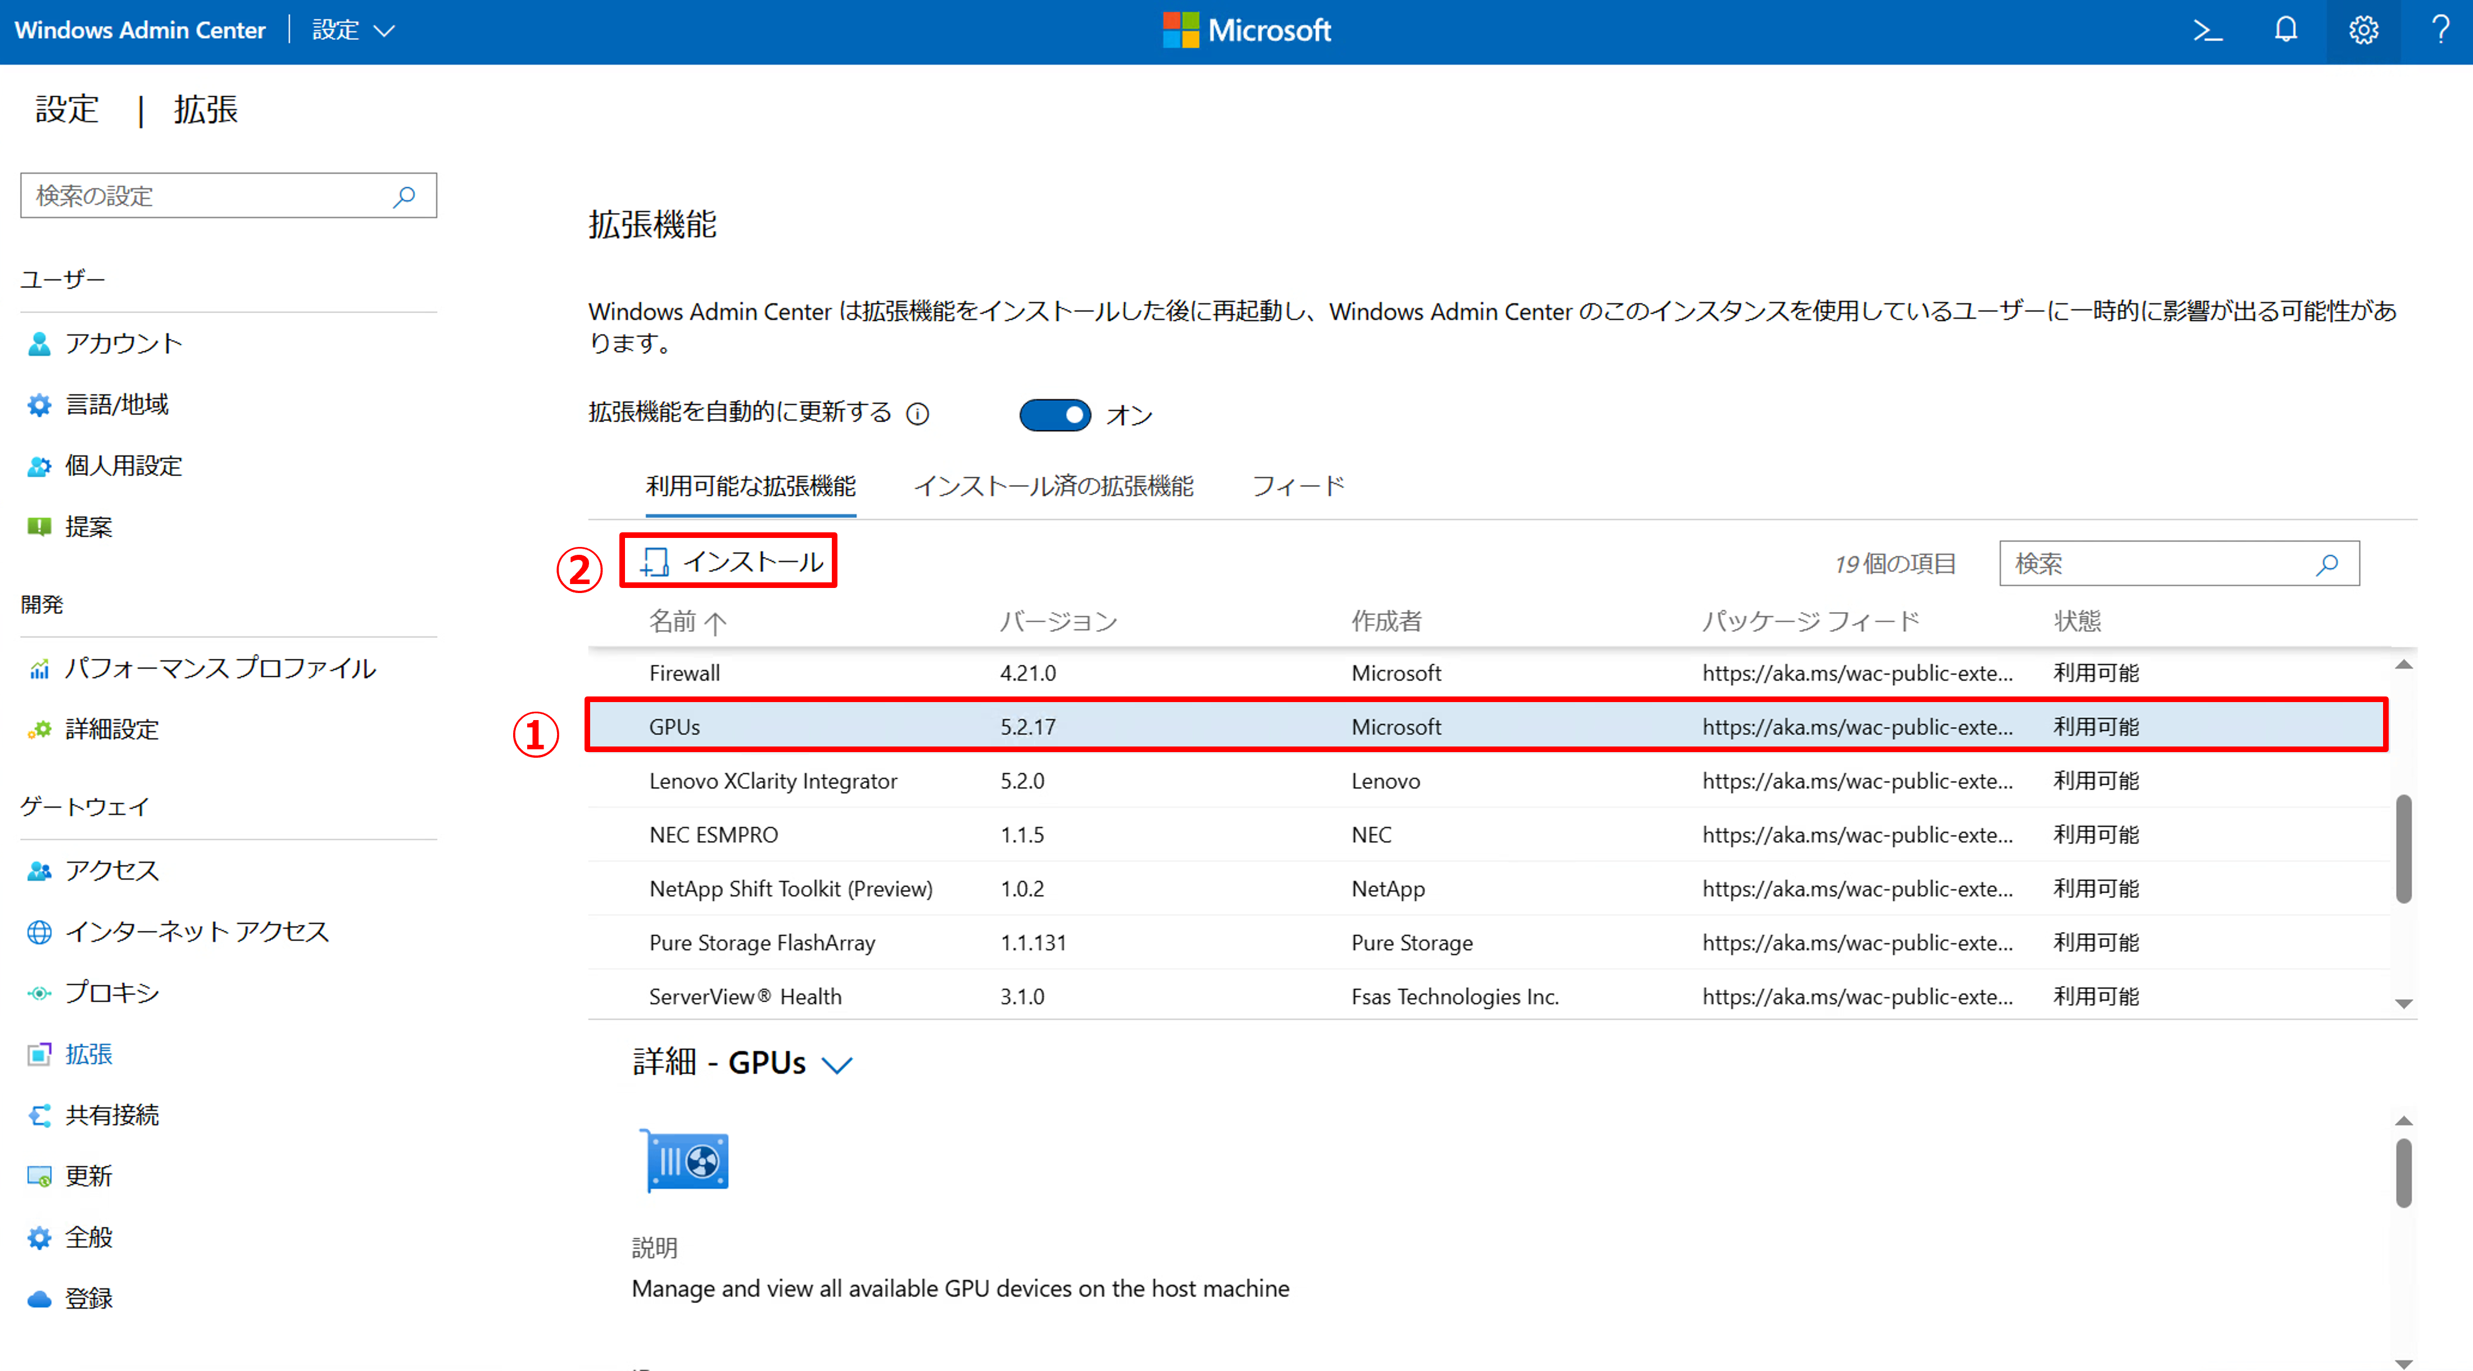2473x1371 pixels.
Task: Click the settings gear icon in header
Action: click(2363, 31)
